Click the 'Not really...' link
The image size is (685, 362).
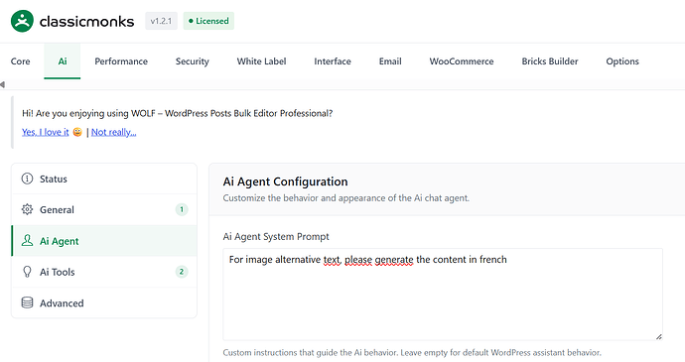click(x=113, y=132)
